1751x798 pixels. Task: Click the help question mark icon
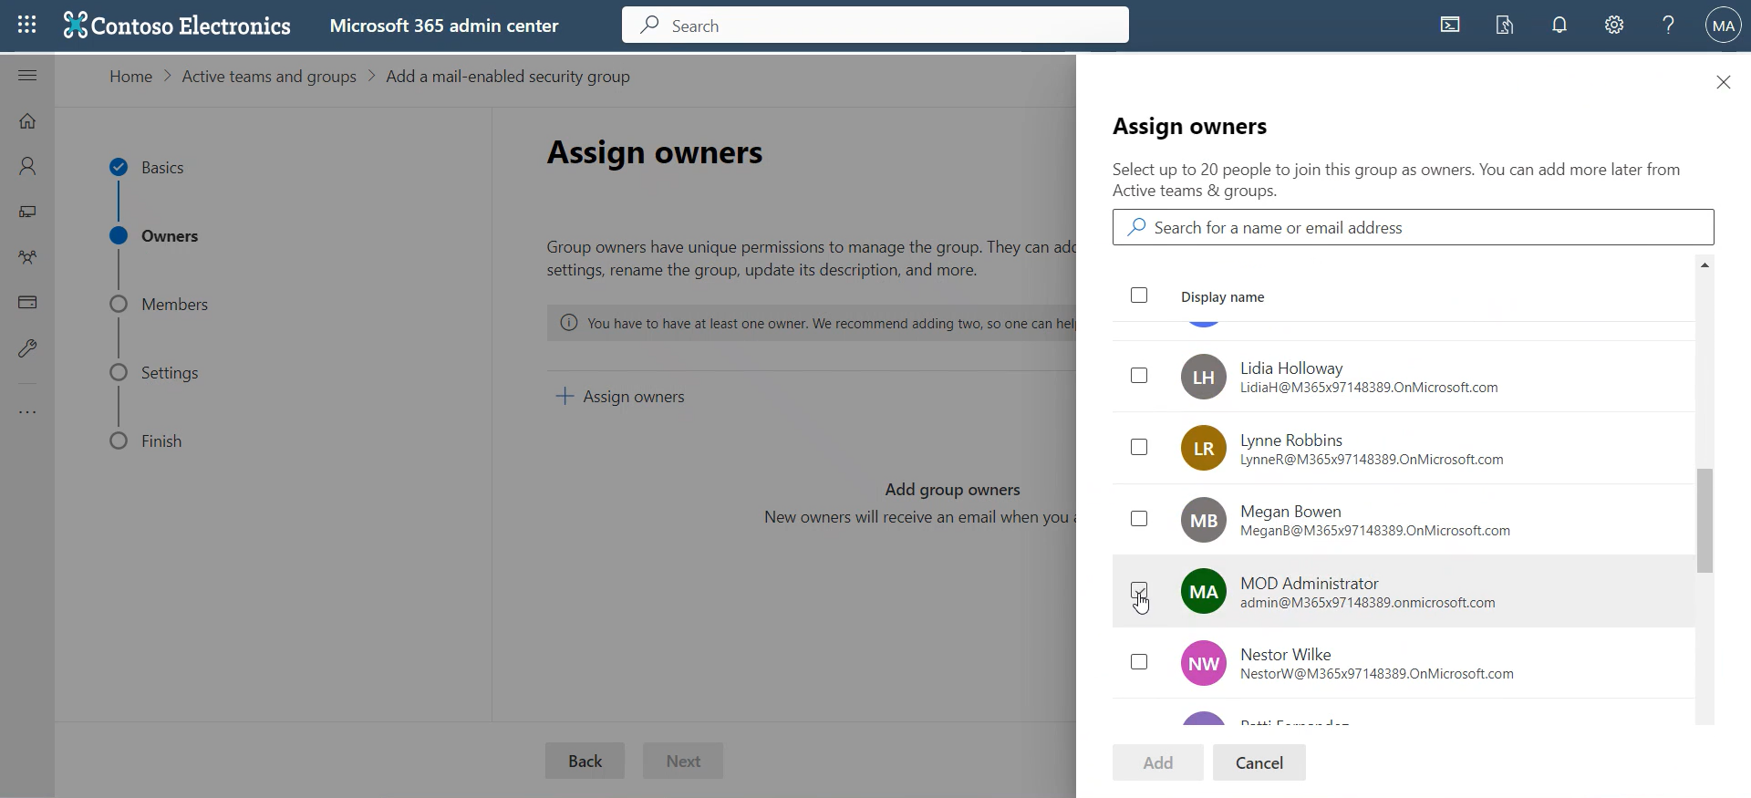coord(1668,25)
